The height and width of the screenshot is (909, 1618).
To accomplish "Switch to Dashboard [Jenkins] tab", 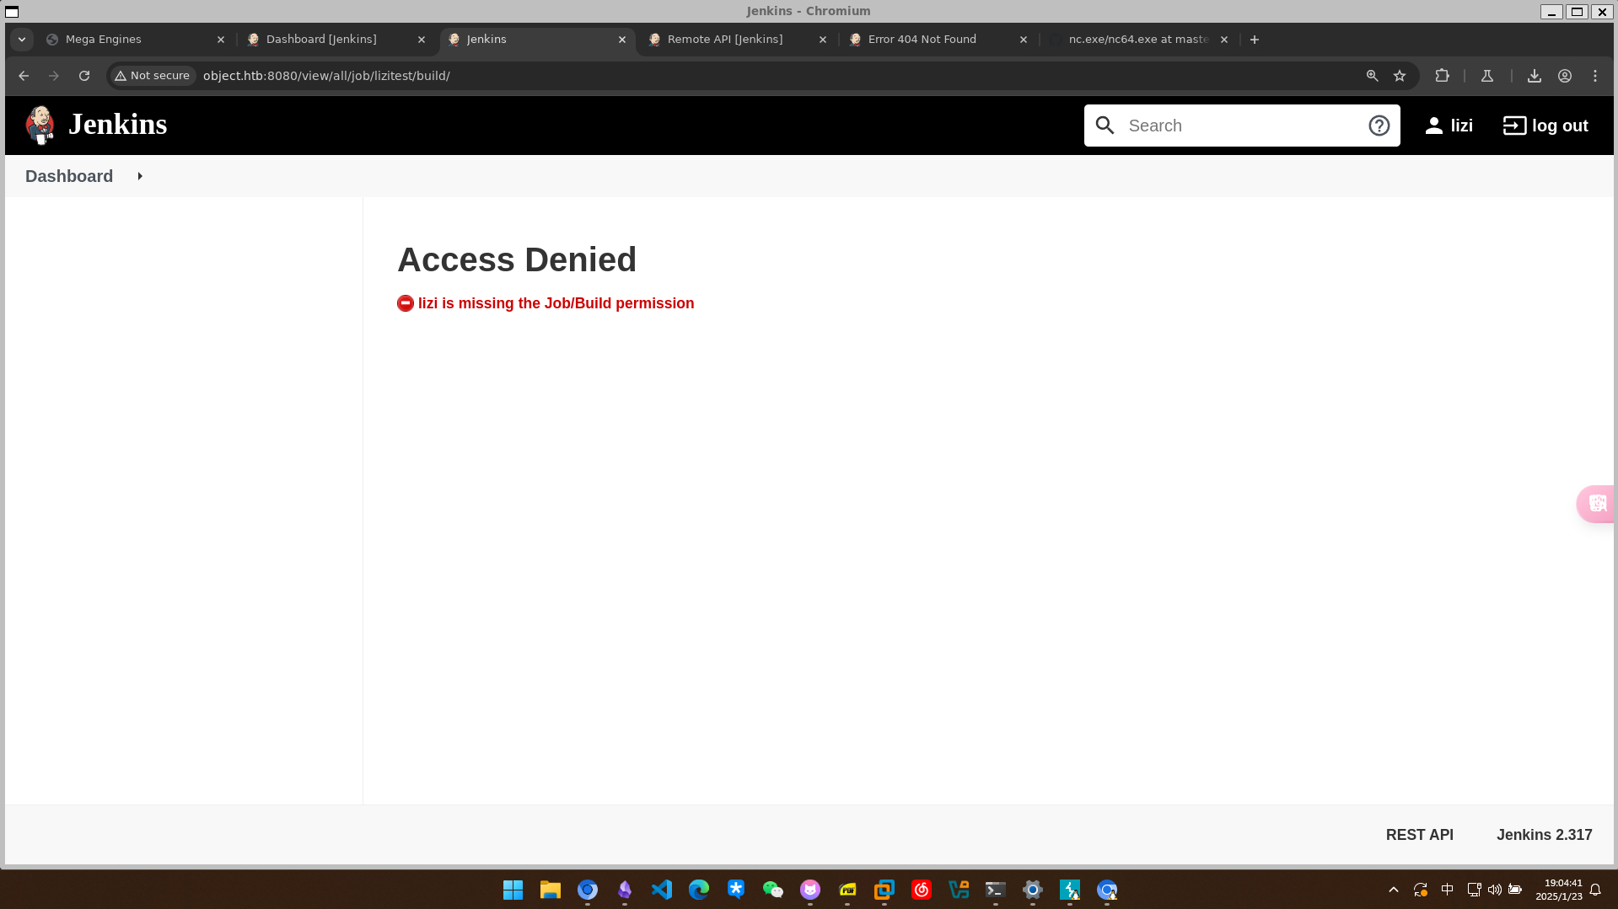I will (321, 40).
